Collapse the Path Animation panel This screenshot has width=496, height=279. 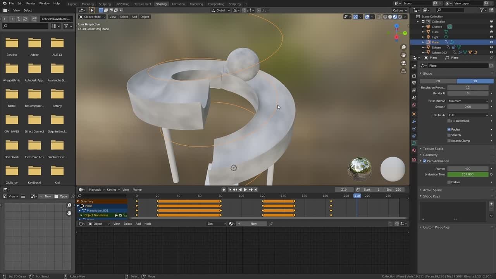pos(420,161)
